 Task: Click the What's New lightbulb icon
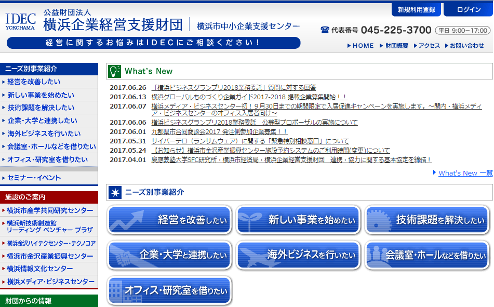pyautogui.click(x=114, y=71)
